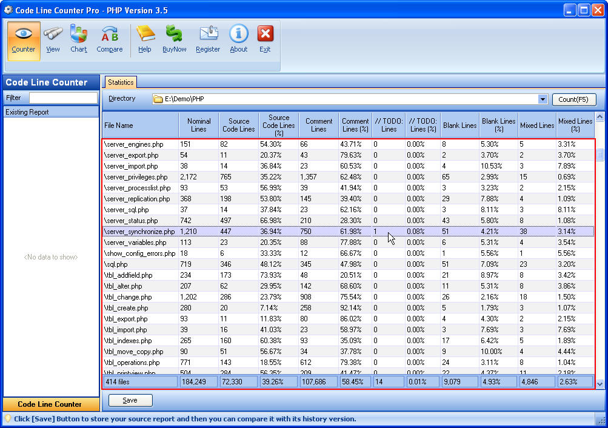This screenshot has width=608, height=428.
Task: Click the 2,172 nominal lines value
Action: [x=189, y=177]
